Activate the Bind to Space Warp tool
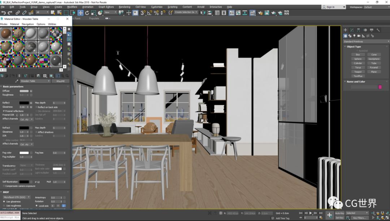 click(x=31, y=13)
